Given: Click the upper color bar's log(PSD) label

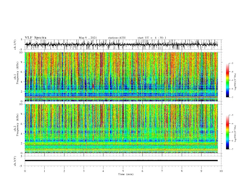Looking at the screenshot, I should tap(235, 82).
